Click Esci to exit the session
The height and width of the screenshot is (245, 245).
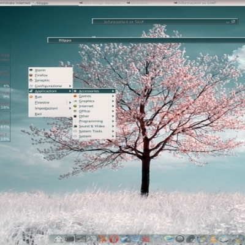[51, 114]
